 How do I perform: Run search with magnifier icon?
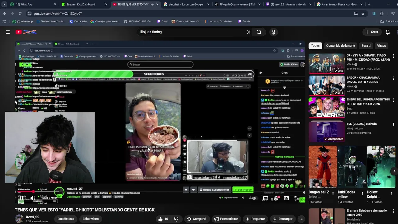coord(259,32)
